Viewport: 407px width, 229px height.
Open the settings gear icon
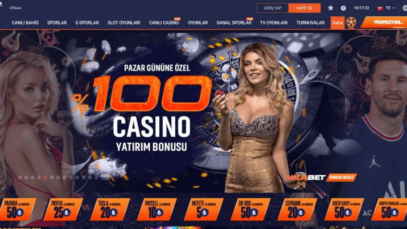point(405,8)
